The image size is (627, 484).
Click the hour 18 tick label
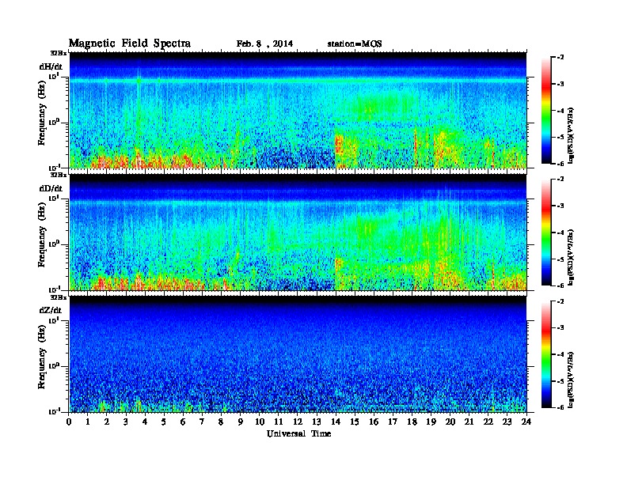(412, 422)
